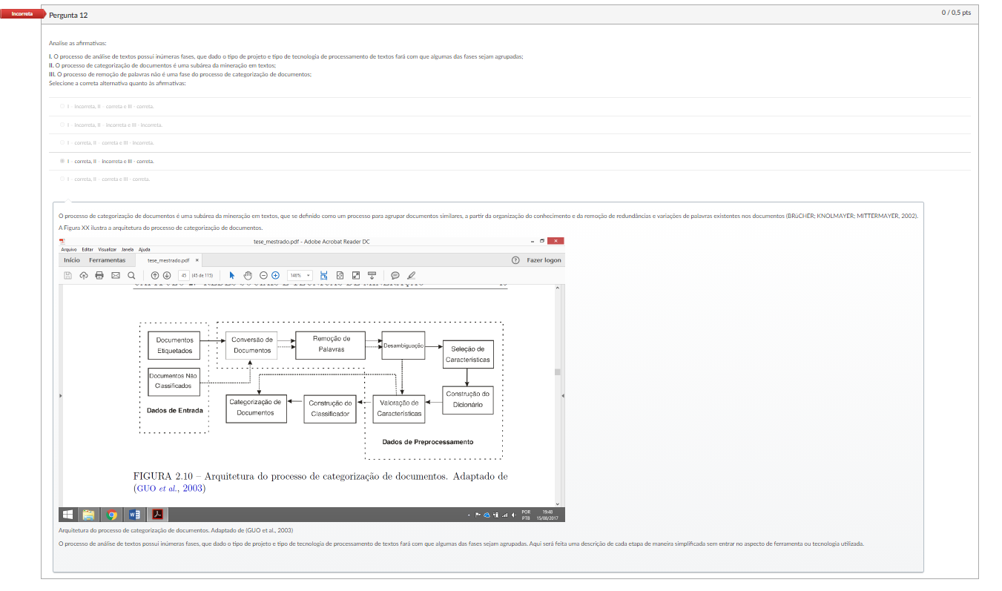This screenshot has height=591, width=1002.
Task: Click the GUO et al., 2003 citation link
Action: pos(170,489)
